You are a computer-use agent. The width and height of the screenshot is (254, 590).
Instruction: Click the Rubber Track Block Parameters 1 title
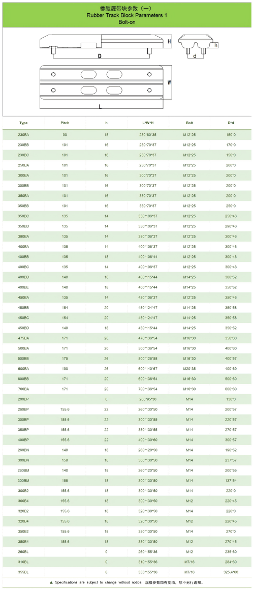click(126, 15)
